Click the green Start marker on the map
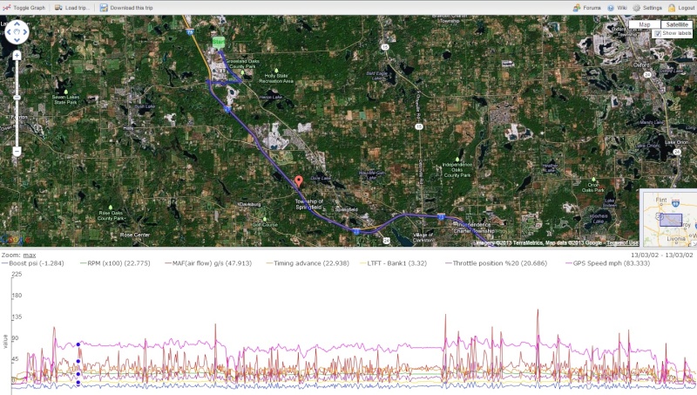 [219, 43]
